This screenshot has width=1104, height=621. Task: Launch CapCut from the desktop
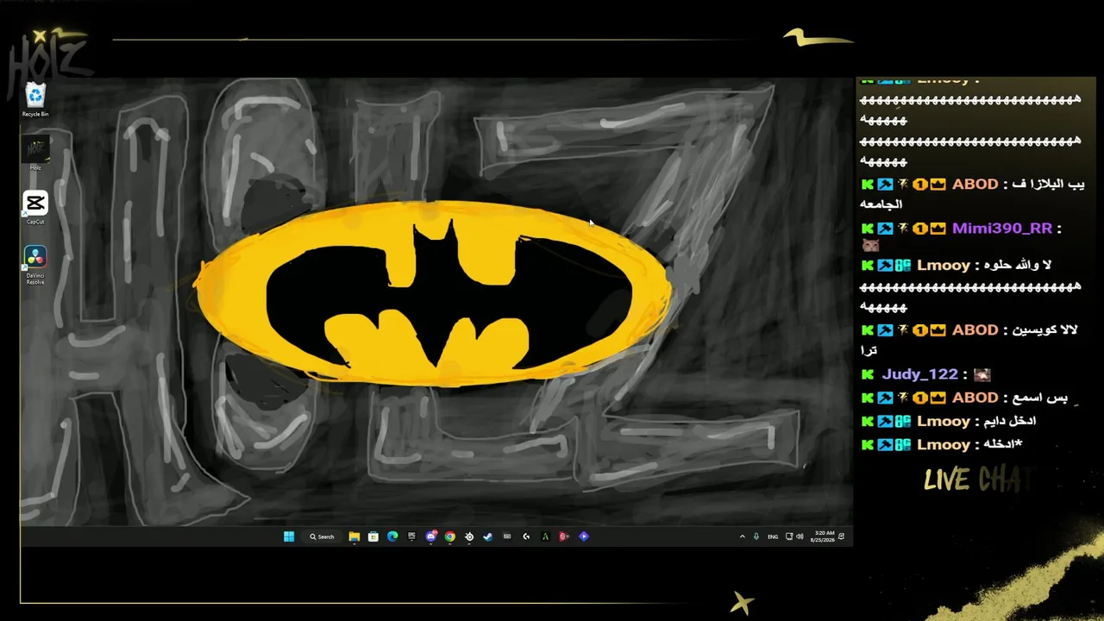click(x=35, y=208)
